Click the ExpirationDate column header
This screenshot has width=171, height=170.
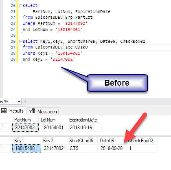click(84, 120)
